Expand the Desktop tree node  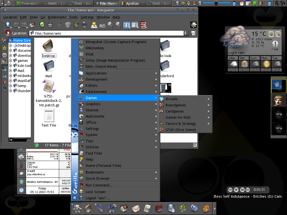click(x=10, y=45)
